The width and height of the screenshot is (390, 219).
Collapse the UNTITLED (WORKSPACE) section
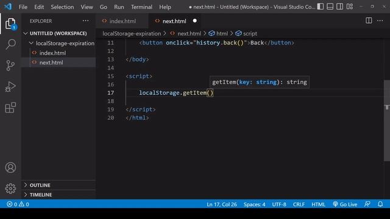[58, 33]
